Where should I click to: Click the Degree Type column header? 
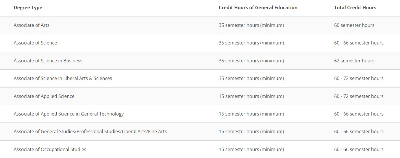(28, 8)
